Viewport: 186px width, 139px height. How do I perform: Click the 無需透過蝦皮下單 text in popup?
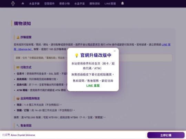[93, 74]
